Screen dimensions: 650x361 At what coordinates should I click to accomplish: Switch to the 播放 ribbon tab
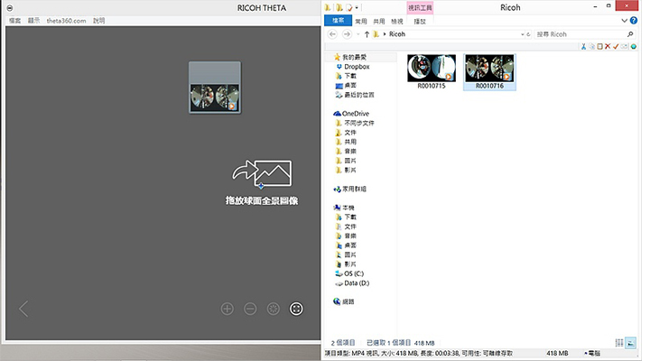420,21
